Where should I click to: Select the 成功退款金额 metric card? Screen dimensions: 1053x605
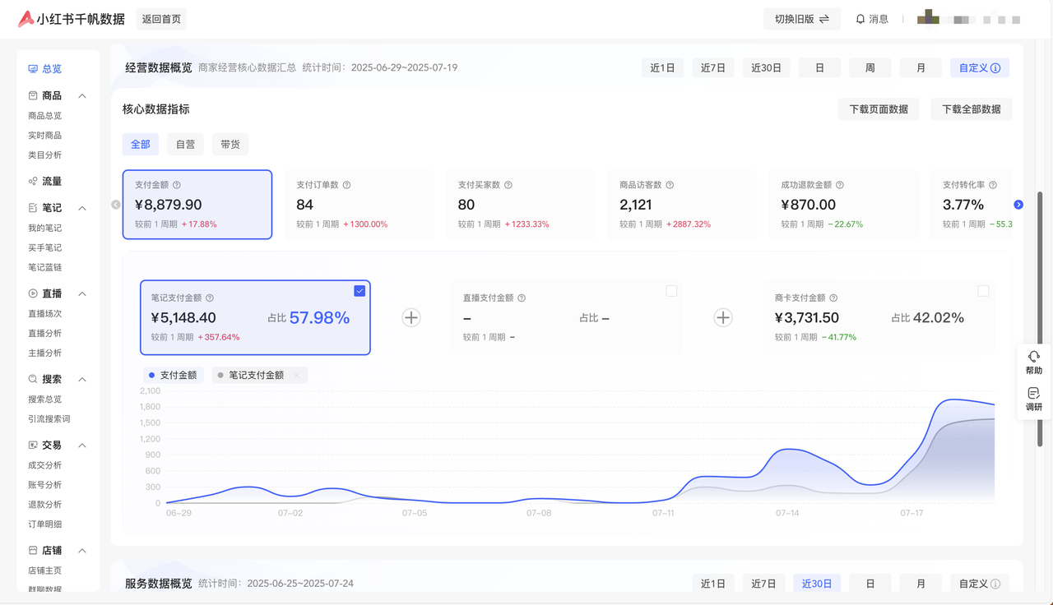click(x=843, y=205)
